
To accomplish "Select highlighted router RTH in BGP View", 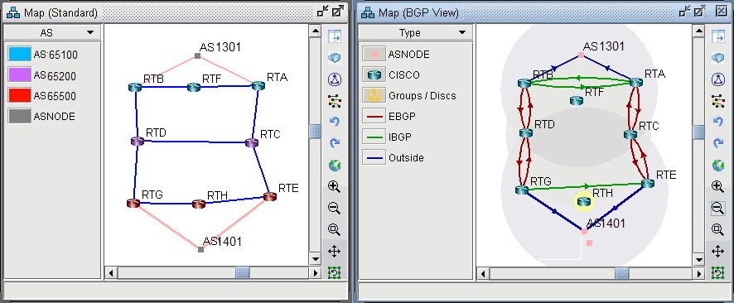I will (x=584, y=201).
